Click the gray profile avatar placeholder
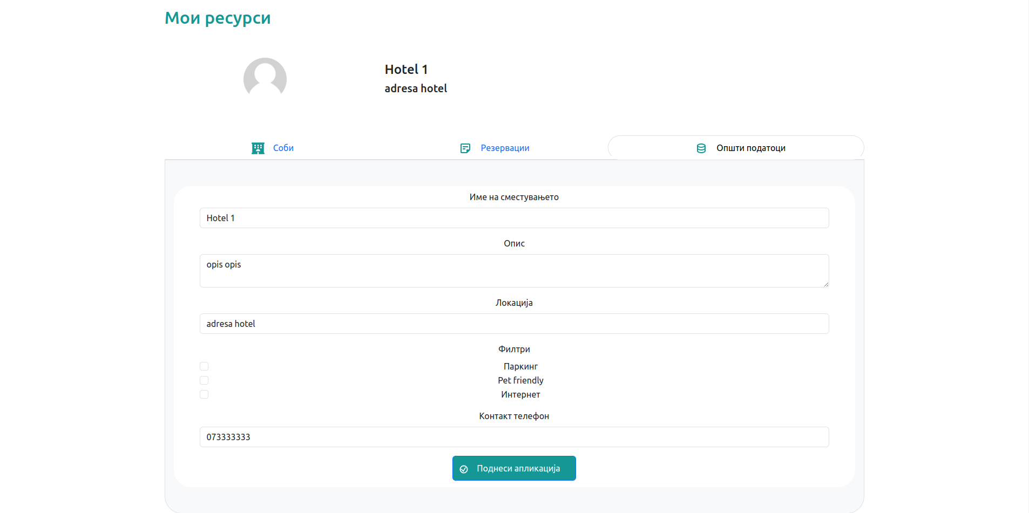Image resolution: width=1029 pixels, height=513 pixels. 265,79
